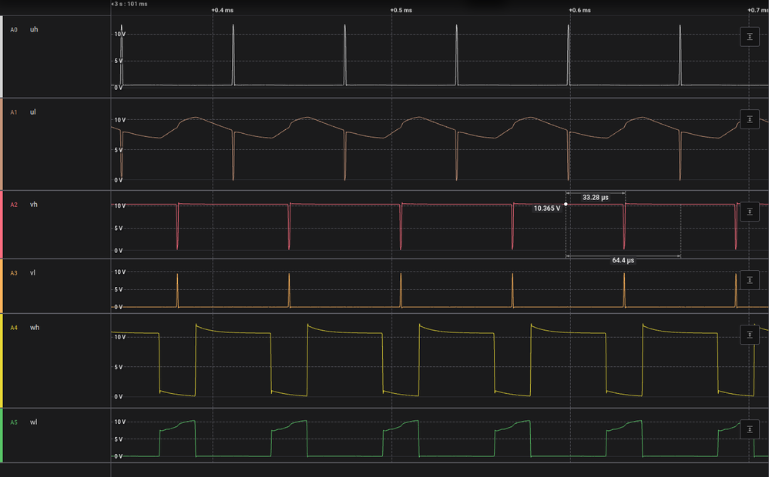This screenshot has height=477, width=769.
Task: Click the 0 V axis label of channel vh
Action: (118, 251)
